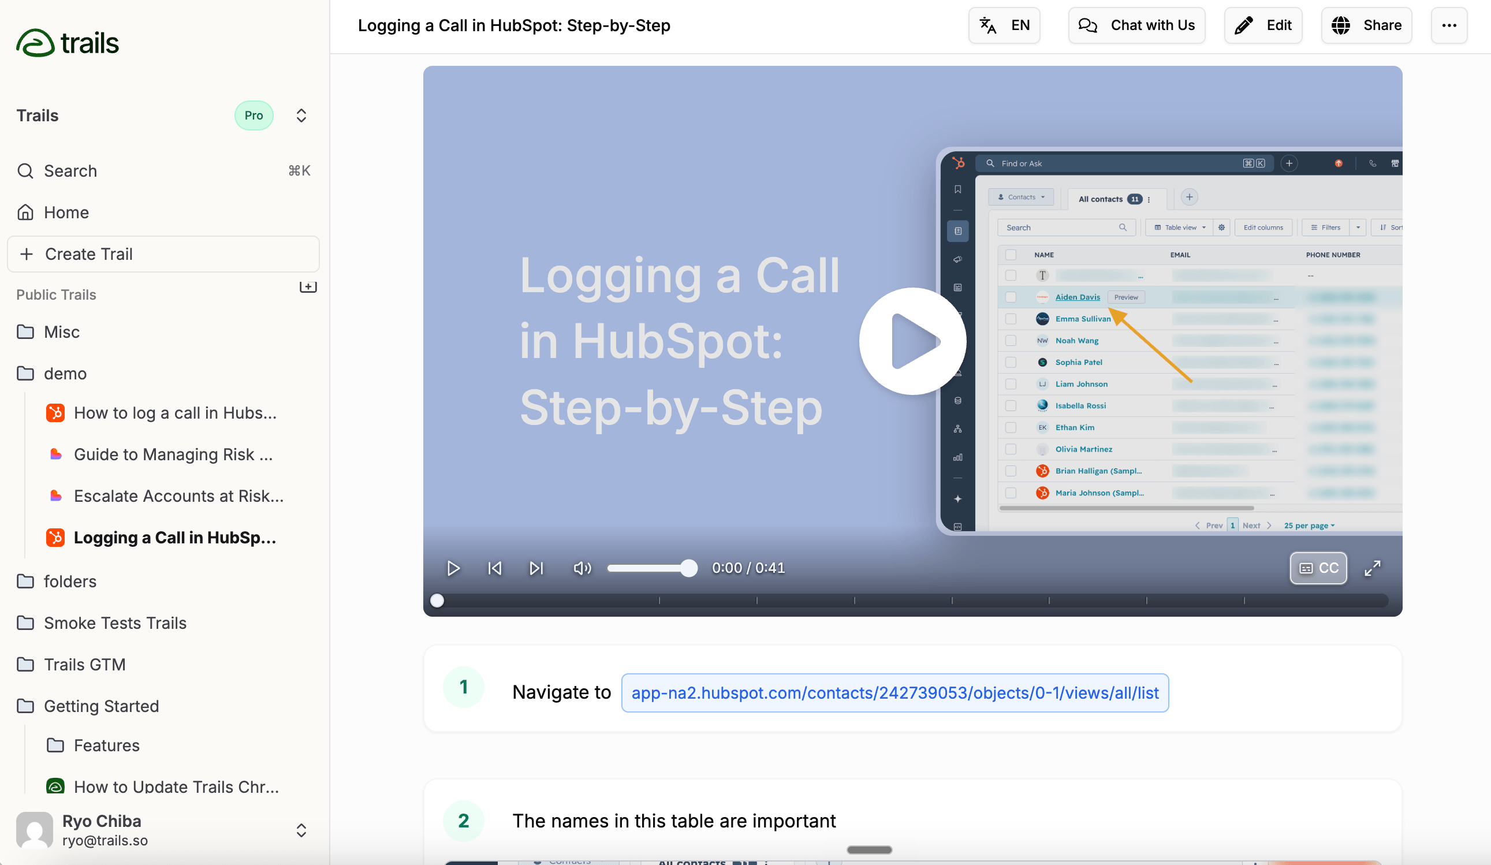The image size is (1491, 865).
Task: Click translate icon in EN button
Action: point(988,25)
